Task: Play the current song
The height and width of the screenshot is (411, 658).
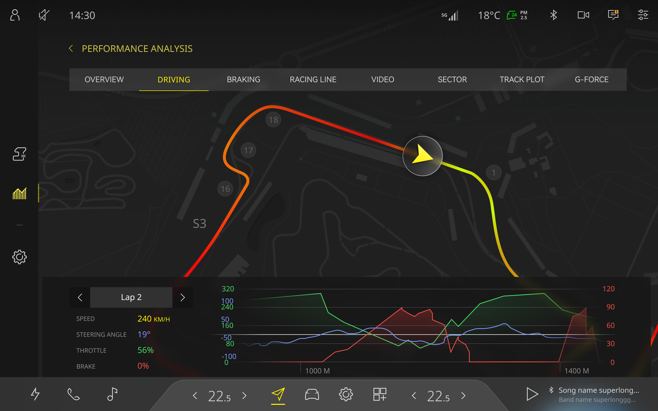Action: pyautogui.click(x=532, y=394)
